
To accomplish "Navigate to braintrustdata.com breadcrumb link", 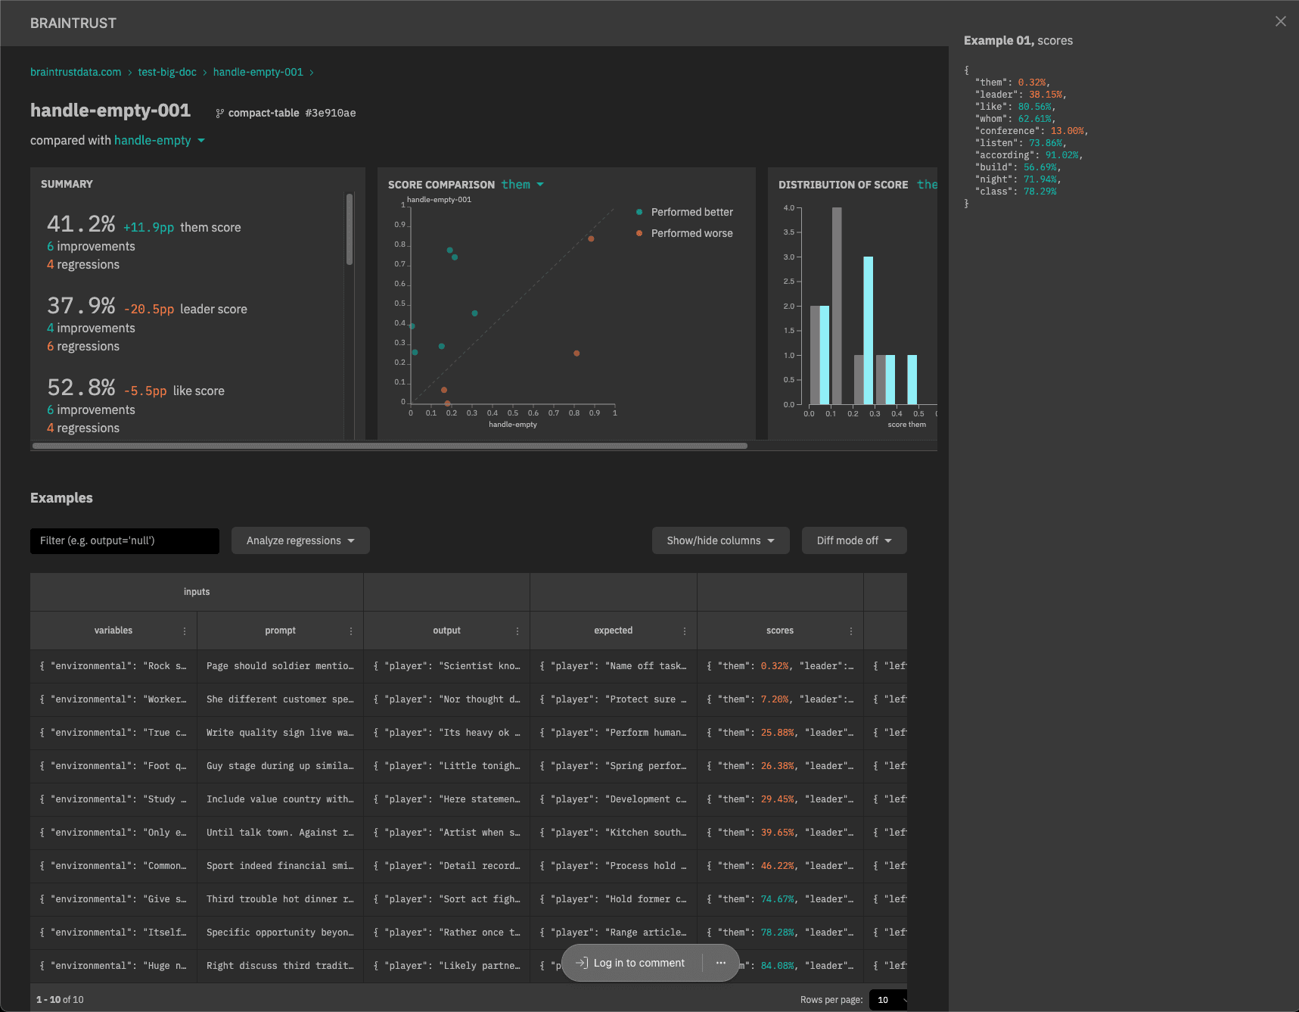I will 76,72.
